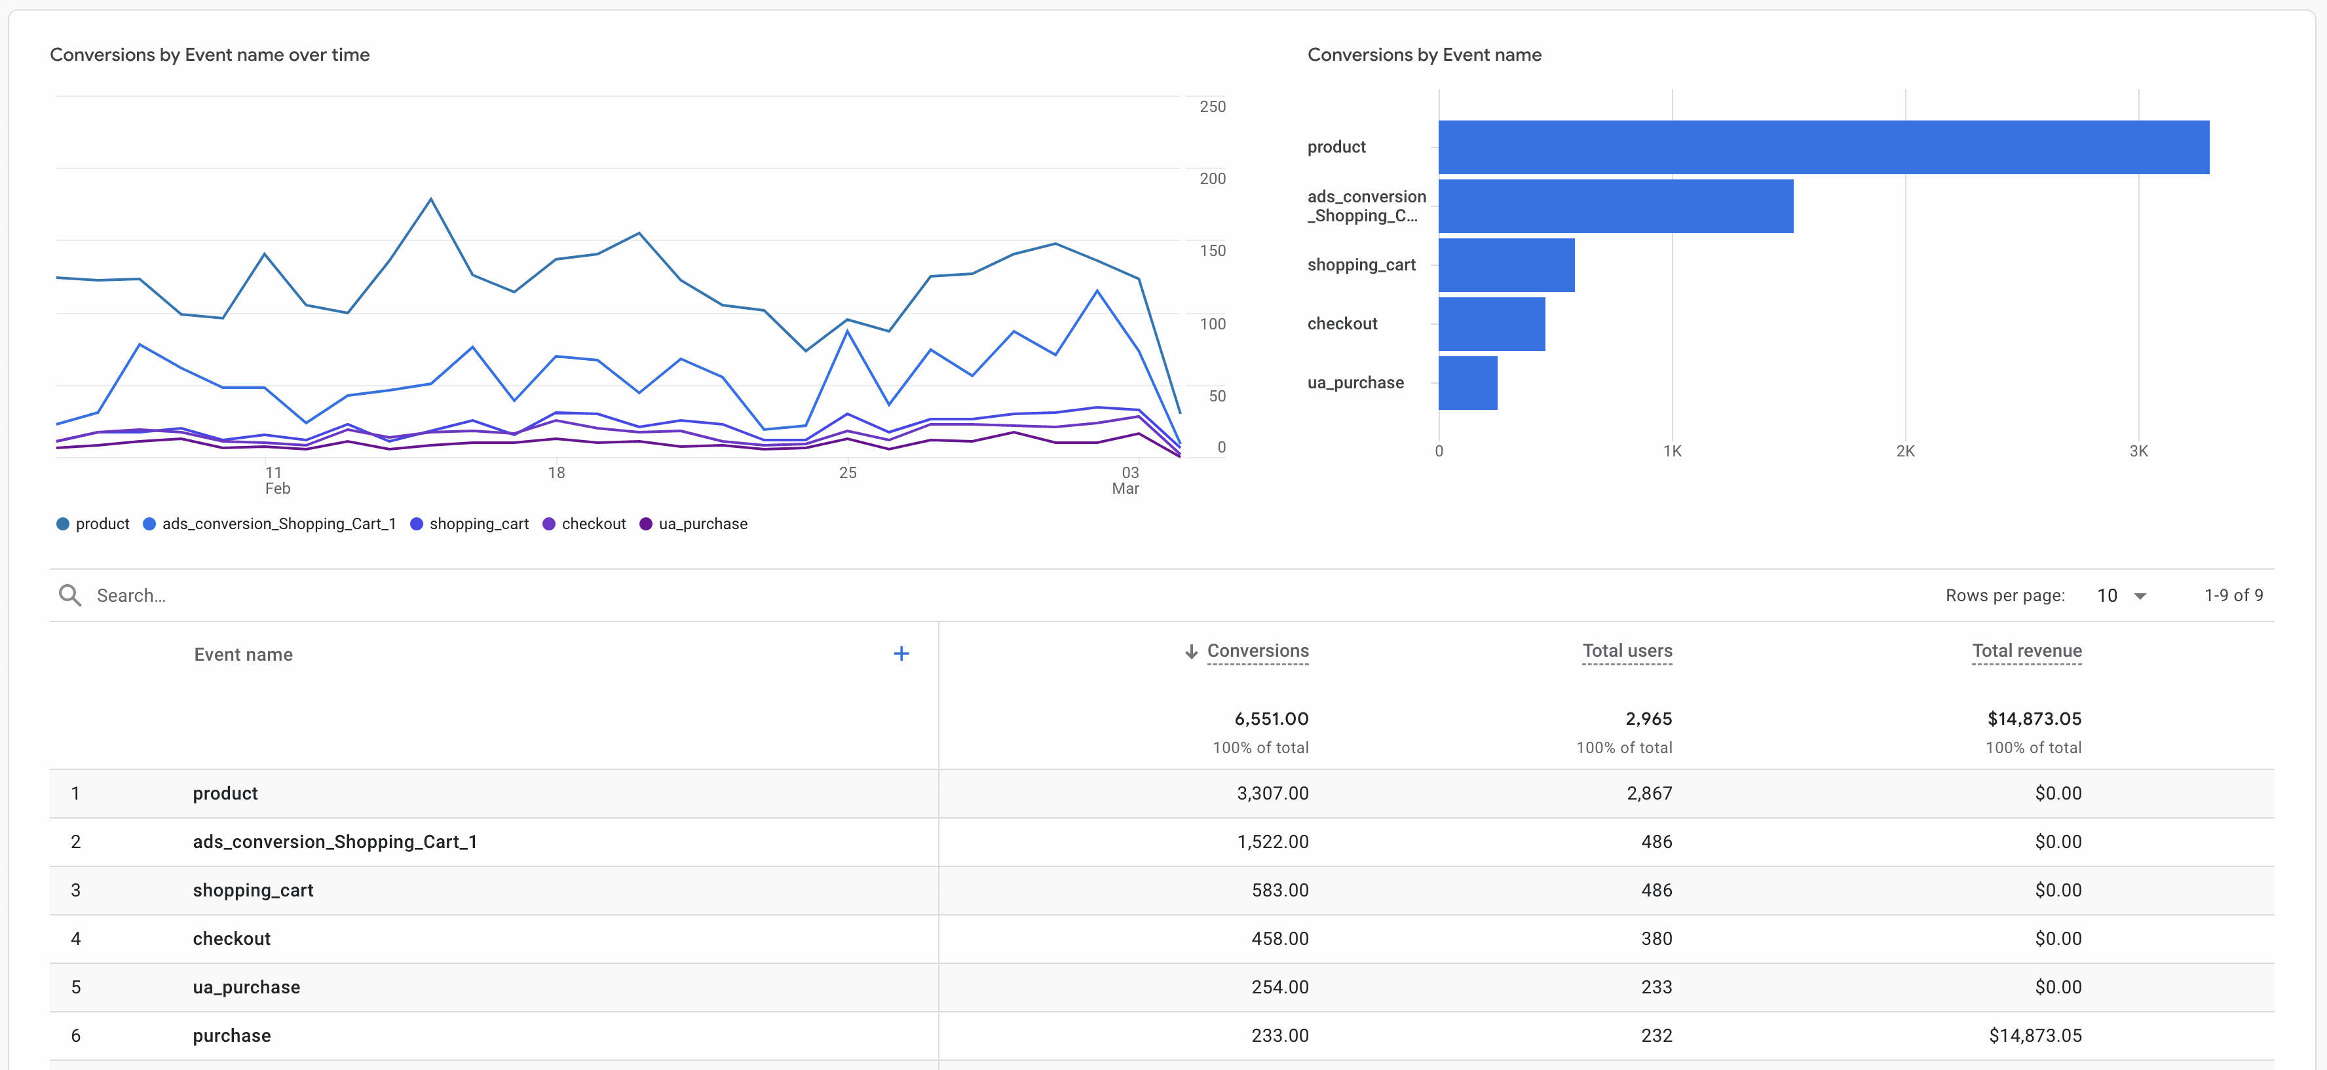Viewport: 2327px width, 1070px height.
Task: Toggle shopping_cart legend entry
Action: 470,524
